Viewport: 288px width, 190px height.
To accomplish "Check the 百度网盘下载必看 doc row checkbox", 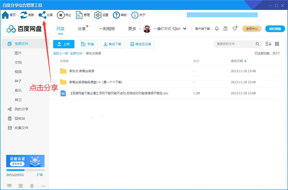I will pos(55,93).
